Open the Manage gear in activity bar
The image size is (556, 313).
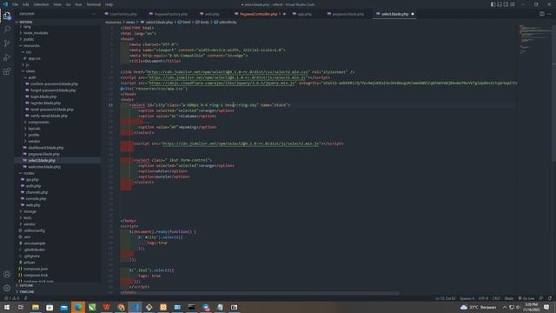[7, 288]
